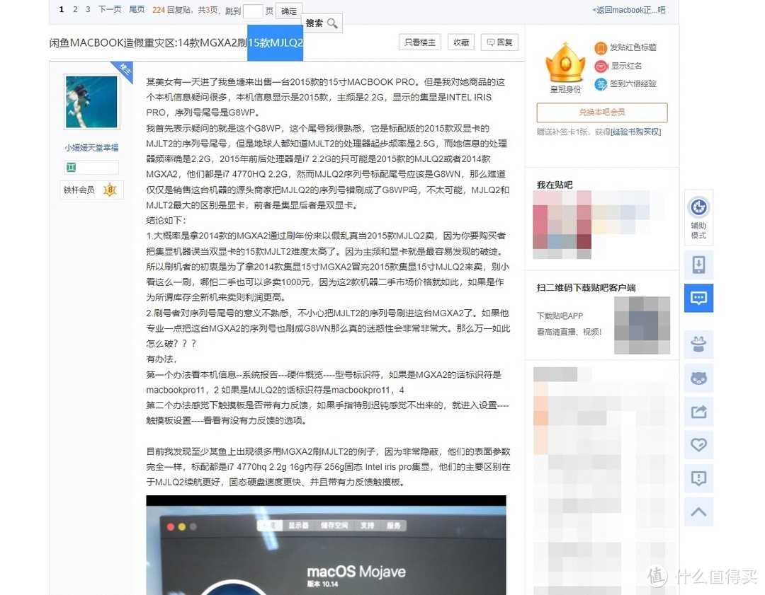Click 收藏 to favorite the thread
Image resolution: width=765 pixels, height=595 pixels.
pos(461,42)
